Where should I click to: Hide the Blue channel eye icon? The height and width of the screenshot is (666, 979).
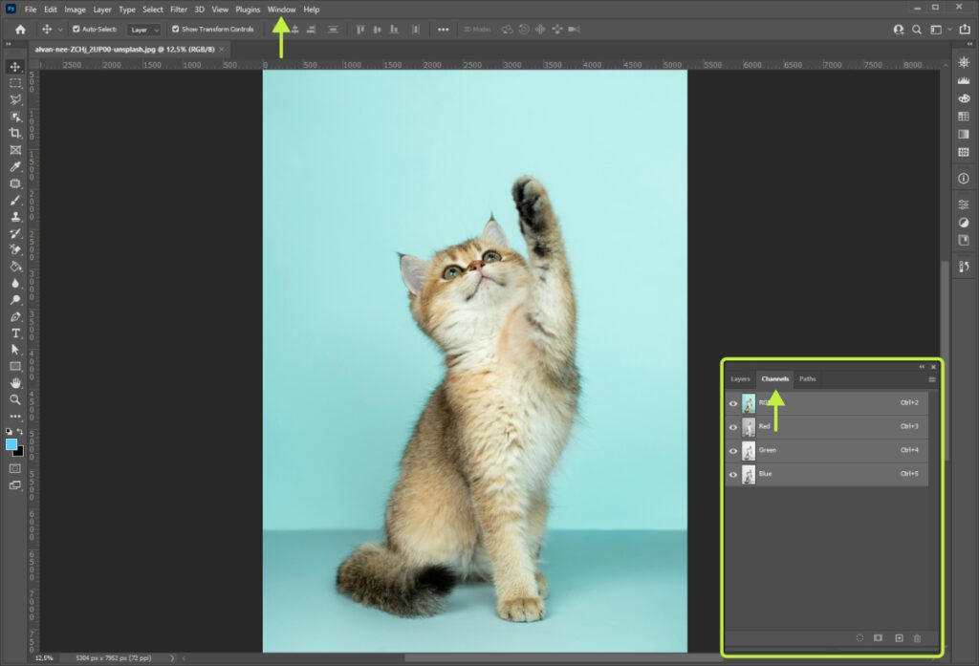733,474
